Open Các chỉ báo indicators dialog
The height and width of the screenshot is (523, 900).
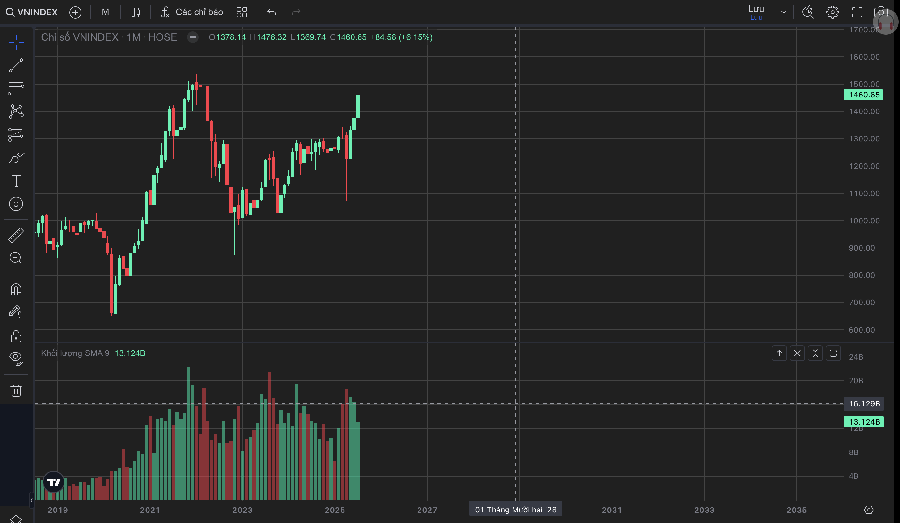(x=192, y=12)
